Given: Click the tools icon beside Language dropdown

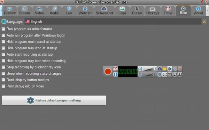Looking at the screenshot, I should pyautogui.click(x=204, y=22).
